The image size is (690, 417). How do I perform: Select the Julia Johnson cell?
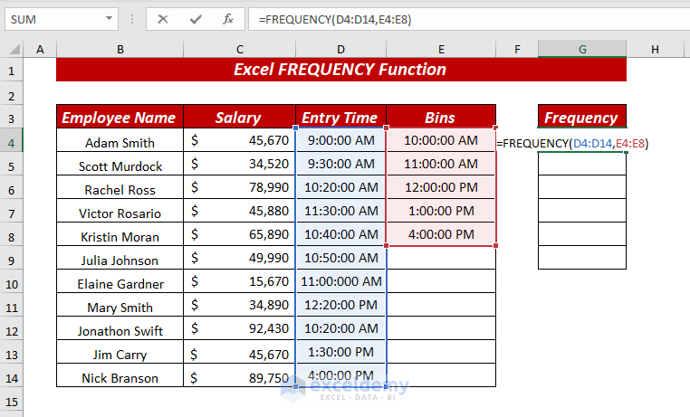pyautogui.click(x=120, y=259)
